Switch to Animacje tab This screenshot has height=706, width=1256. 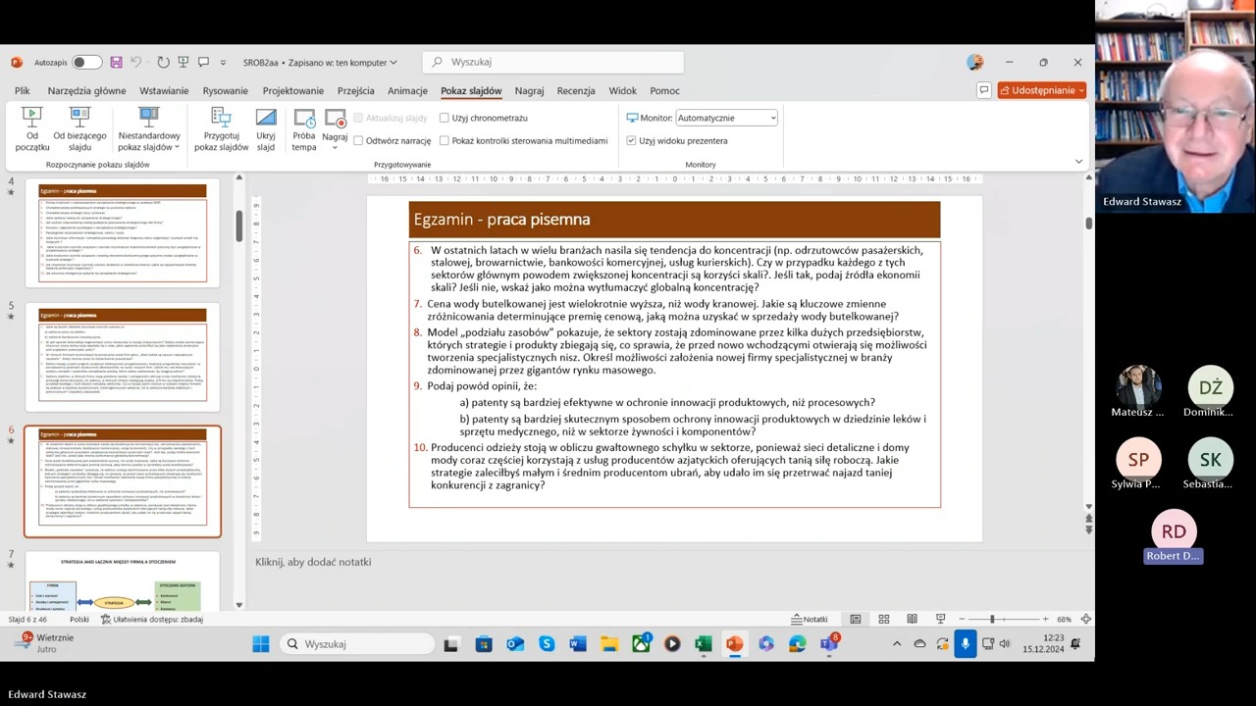(407, 91)
